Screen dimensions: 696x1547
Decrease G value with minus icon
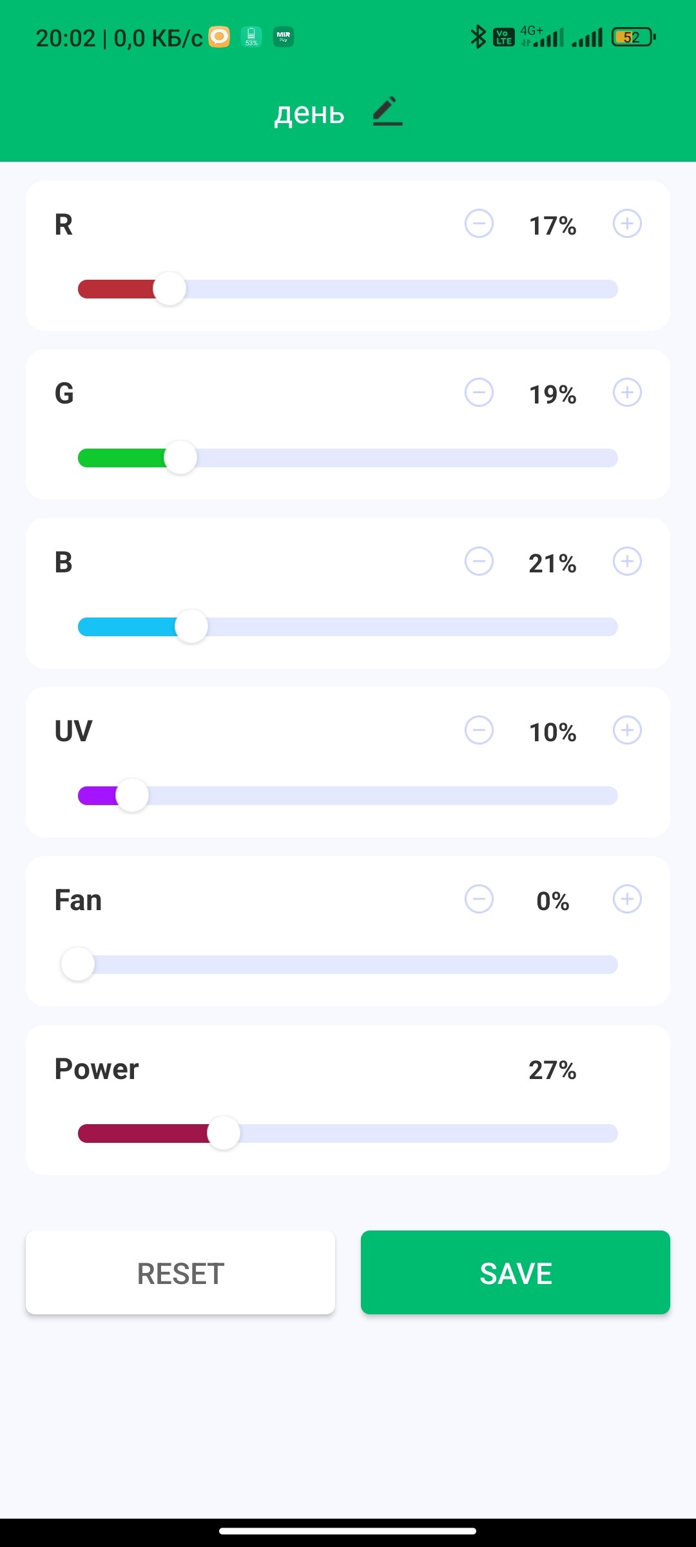479,393
